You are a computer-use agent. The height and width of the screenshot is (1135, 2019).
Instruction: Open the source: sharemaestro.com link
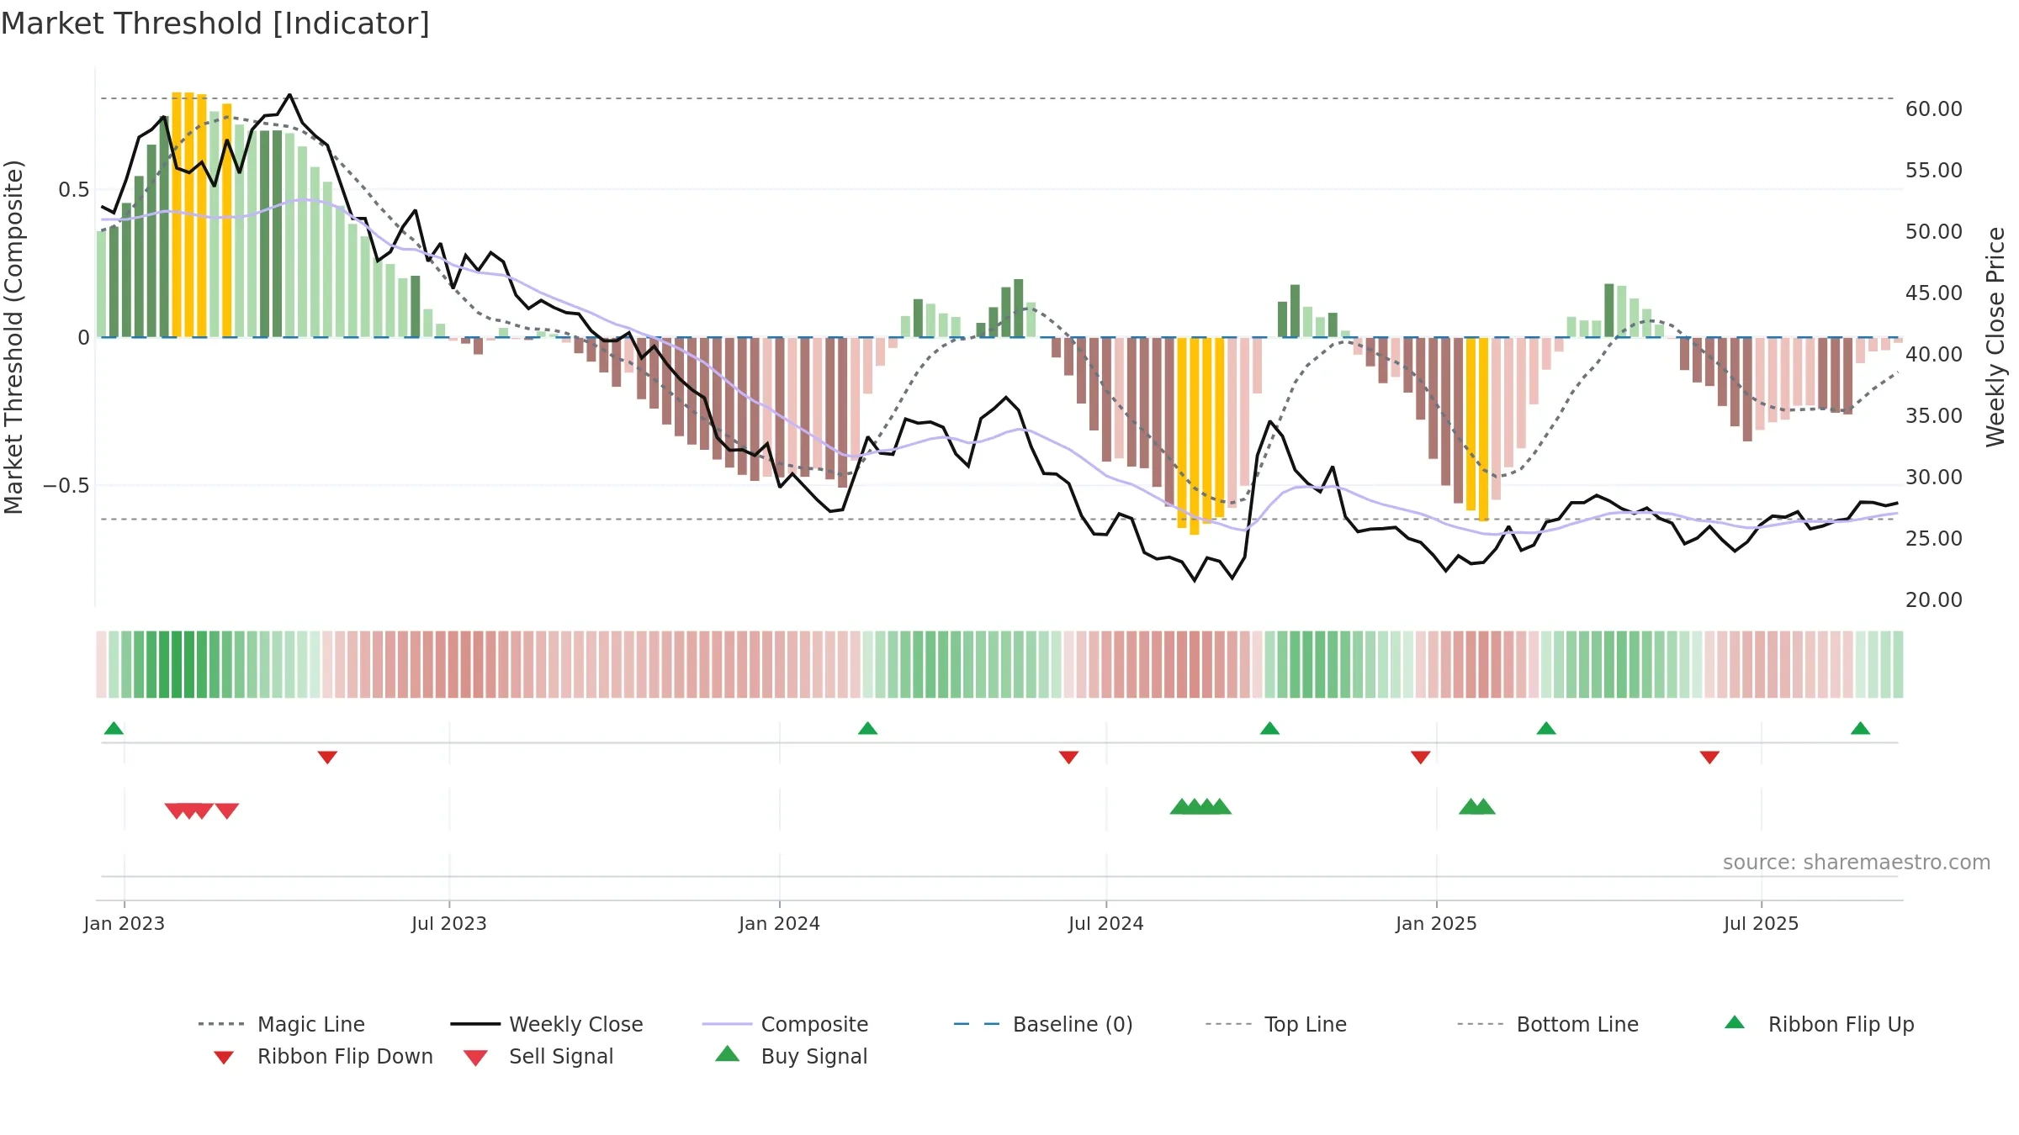click(1856, 862)
